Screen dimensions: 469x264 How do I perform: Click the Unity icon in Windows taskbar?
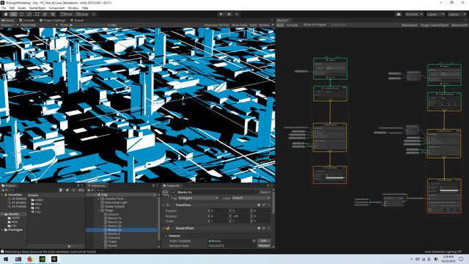click(x=54, y=259)
